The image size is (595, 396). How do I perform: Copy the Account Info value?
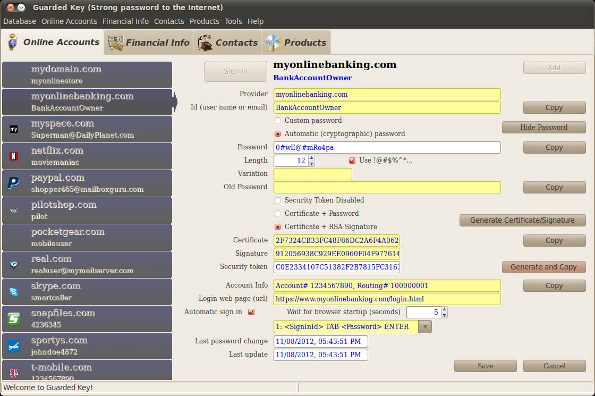554,285
